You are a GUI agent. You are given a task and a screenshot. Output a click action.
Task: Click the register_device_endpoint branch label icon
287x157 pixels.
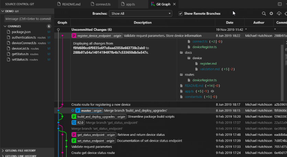coord(74,36)
